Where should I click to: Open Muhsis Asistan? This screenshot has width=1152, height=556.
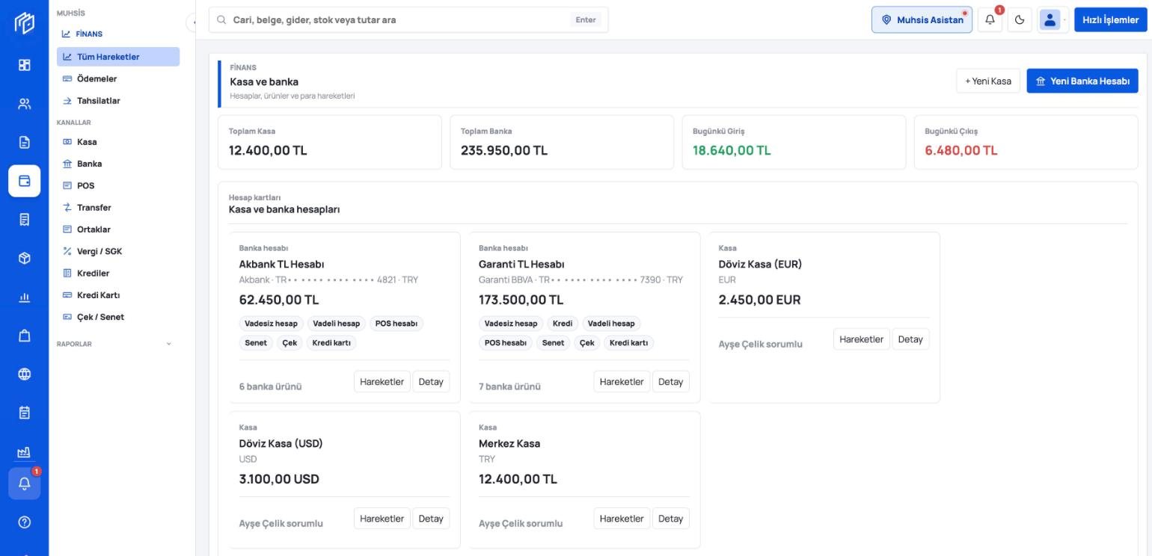pyautogui.click(x=922, y=20)
